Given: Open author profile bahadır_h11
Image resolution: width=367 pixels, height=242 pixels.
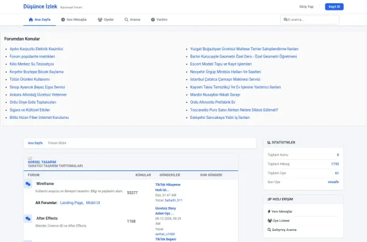Looking at the screenshot, I should click(x=174, y=200).
